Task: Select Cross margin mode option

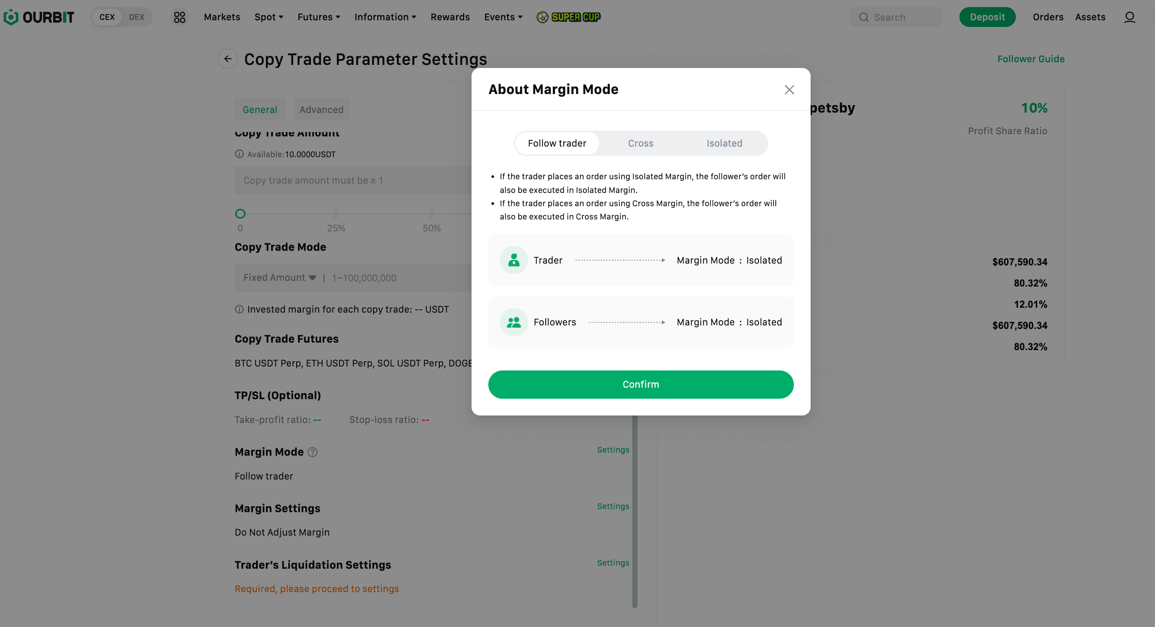Action: click(x=640, y=144)
